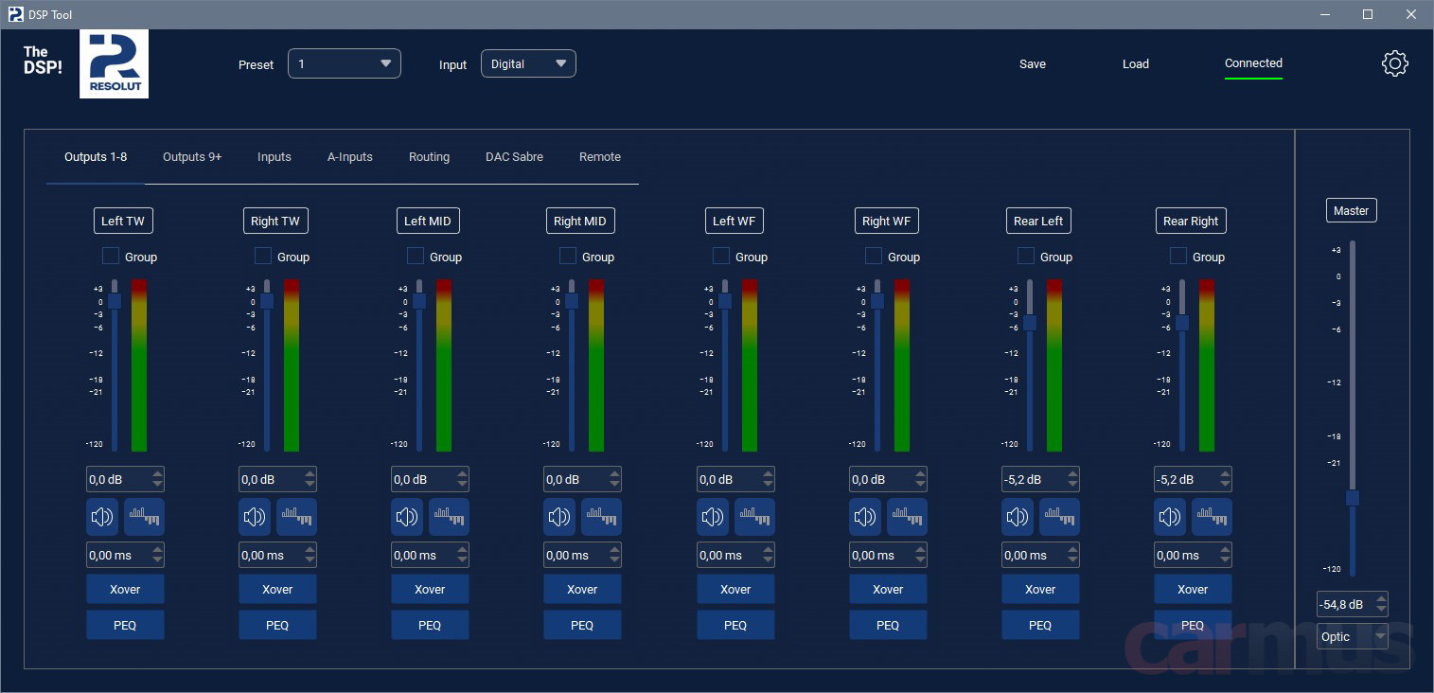Open the Right WF level bars icon
The height and width of the screenshot is (693, 1434).
pos(907,517)
